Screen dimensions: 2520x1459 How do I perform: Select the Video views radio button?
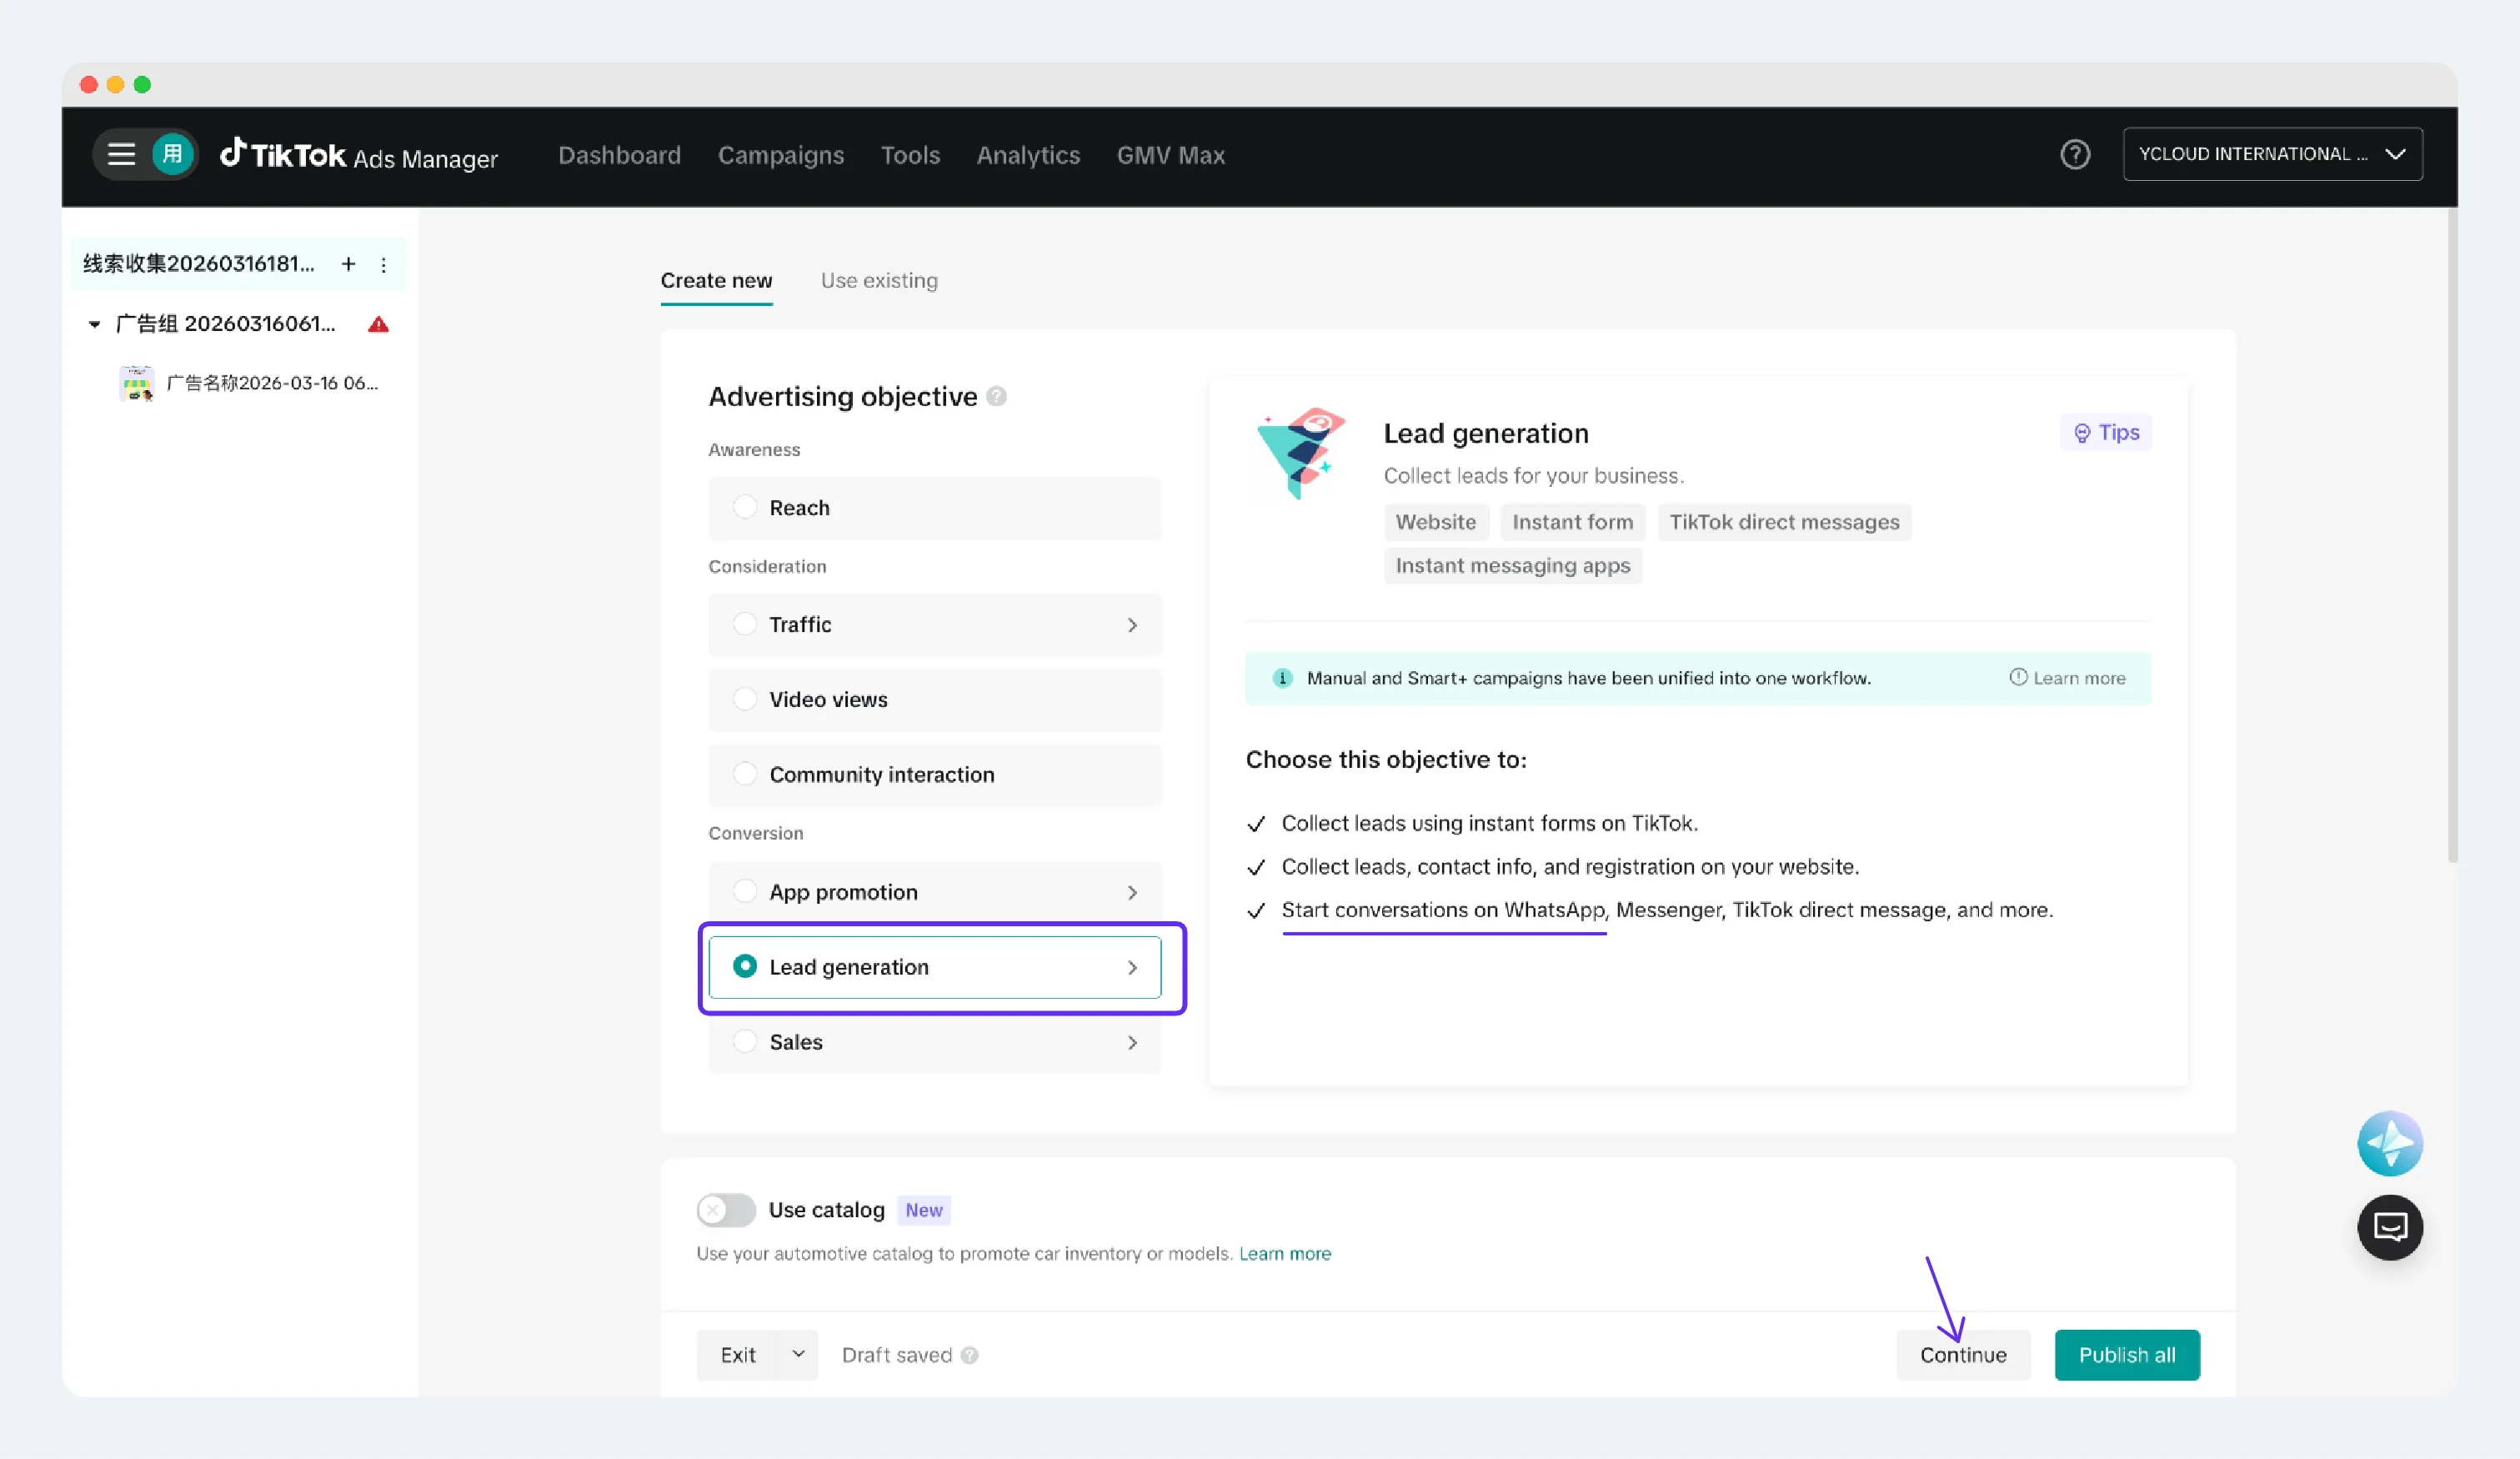[x=745, y=699]
